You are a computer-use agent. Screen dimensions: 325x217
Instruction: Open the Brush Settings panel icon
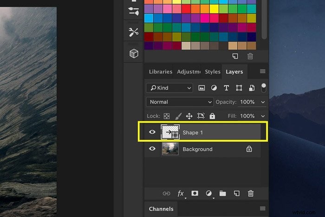tap(134, 11)
